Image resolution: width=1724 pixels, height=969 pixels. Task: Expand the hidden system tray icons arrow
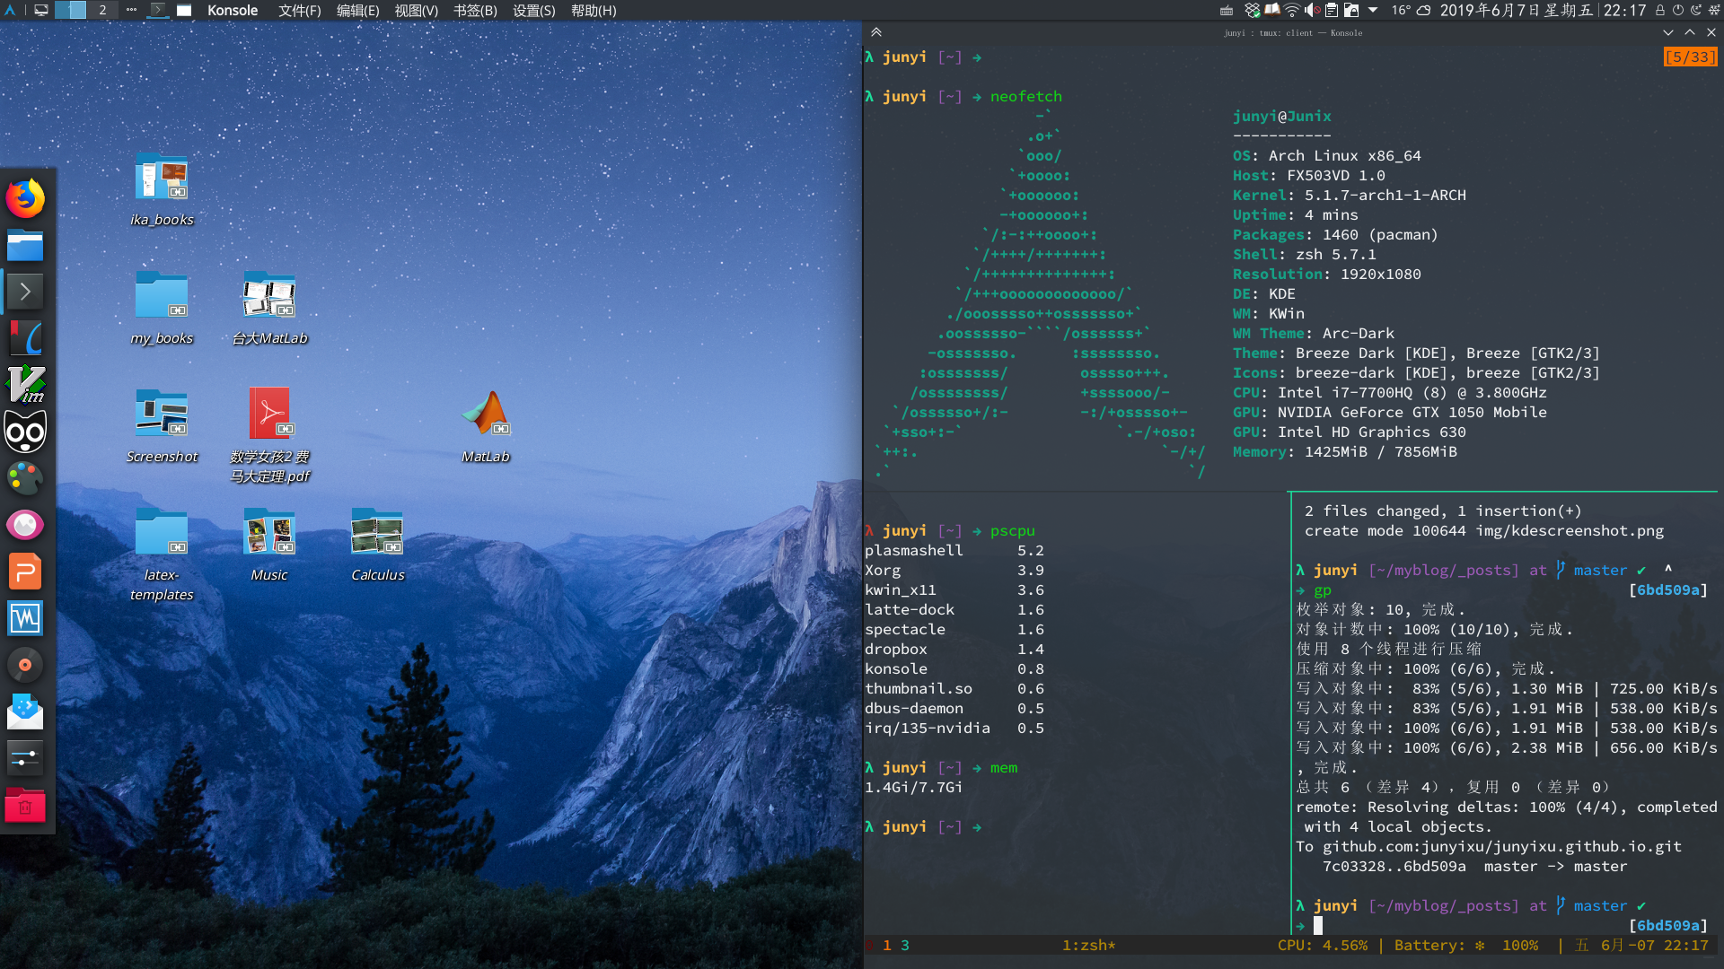[x=1373, y=11]
